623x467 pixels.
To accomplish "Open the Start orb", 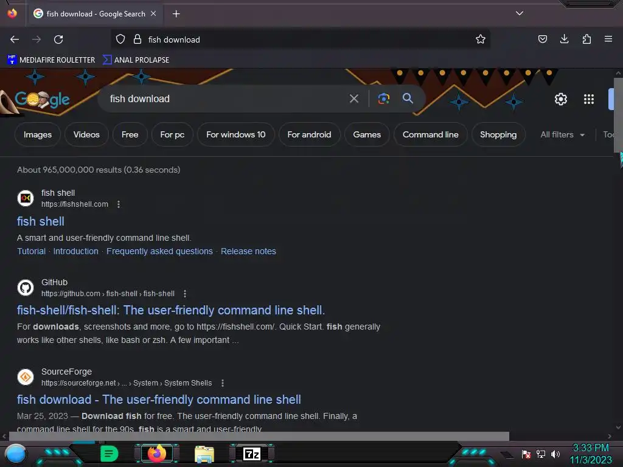I will (x=16, y=454).
